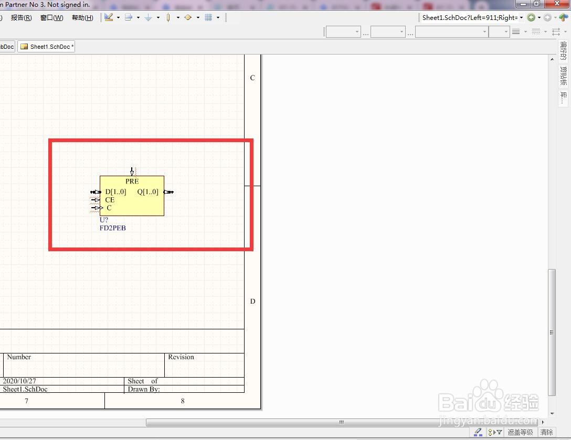Click the 遮盖等级 button
571x440 pixels.
(x=520, y=432)
